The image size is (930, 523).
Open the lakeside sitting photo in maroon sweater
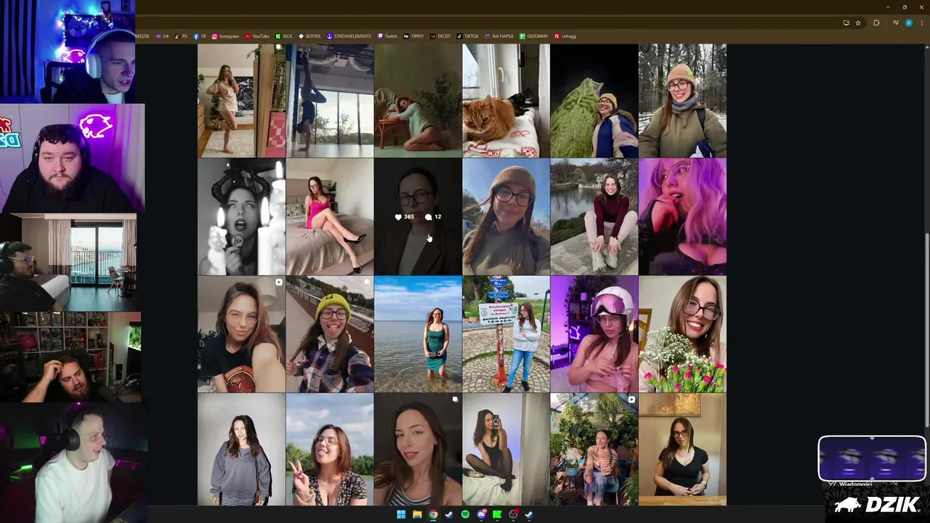pos(594,216)
